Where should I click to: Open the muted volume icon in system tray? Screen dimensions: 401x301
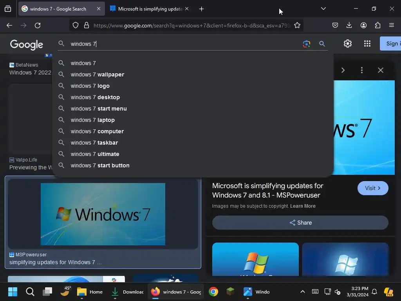pyautogui.click(x=338, y=292)
